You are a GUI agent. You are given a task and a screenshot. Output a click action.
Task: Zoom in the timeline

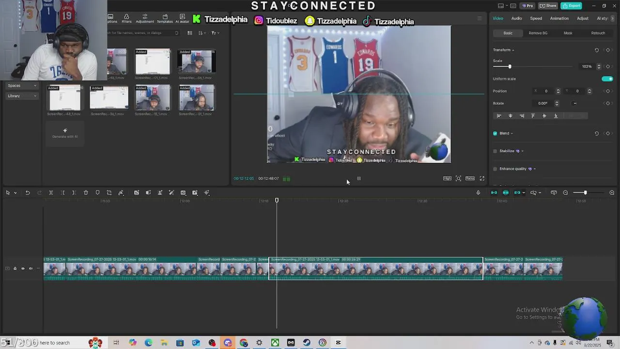pos(612,193)
